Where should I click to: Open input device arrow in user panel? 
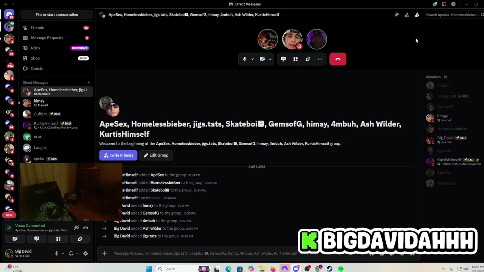(x=63, y=253)
